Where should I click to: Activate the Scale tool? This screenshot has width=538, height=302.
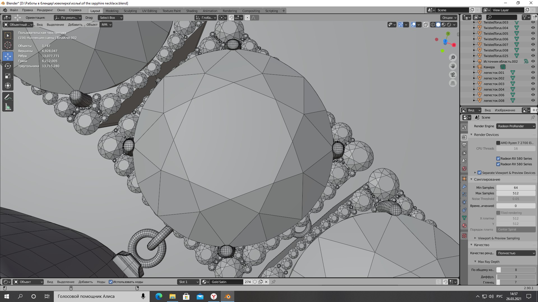click(x=8, y=76)
